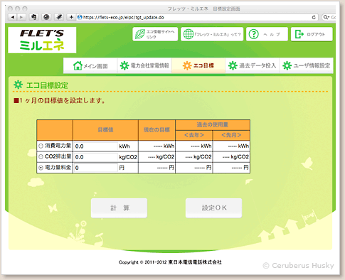Focus the 円 target amount input field

coord(96,168)
